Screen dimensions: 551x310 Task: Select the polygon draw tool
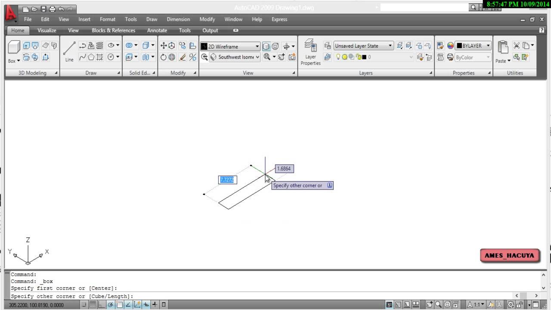click(91, 57)
